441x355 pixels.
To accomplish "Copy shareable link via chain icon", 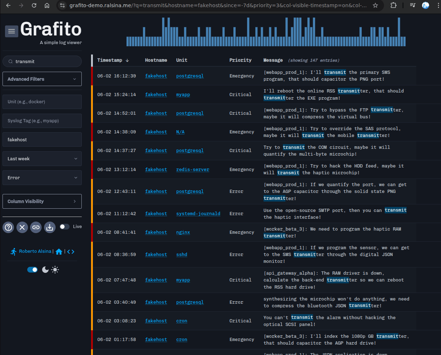I will 36,227.
